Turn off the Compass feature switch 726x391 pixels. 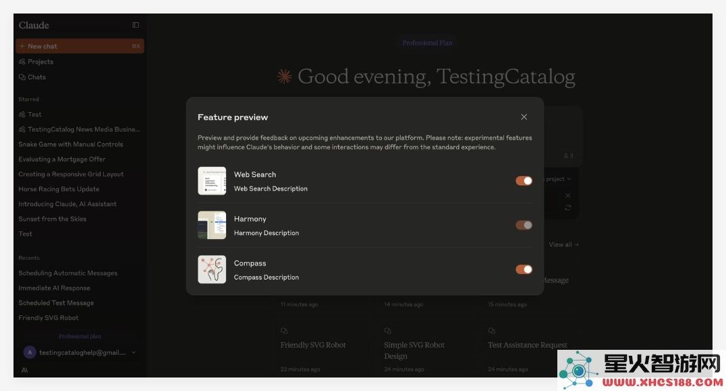click(524, 269)
